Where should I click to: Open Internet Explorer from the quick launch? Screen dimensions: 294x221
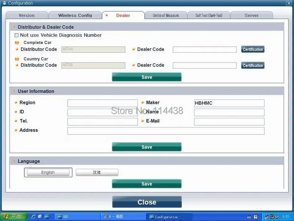[x=34, y=217]
